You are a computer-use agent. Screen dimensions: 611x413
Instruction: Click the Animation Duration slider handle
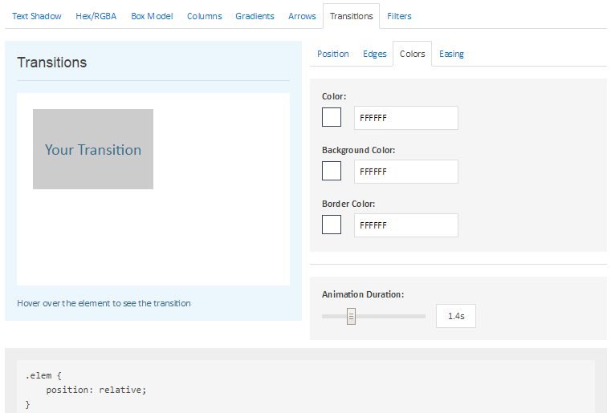(351, 317)
